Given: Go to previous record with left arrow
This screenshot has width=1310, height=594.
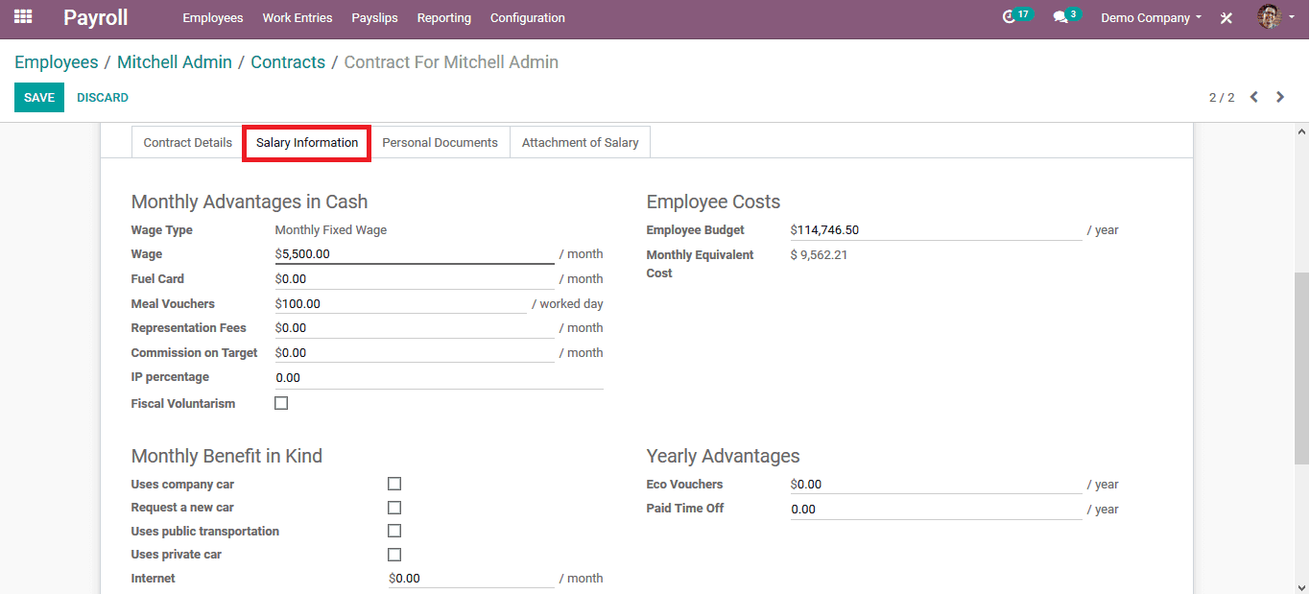Looking at the screenshot, I should click(x=1254, y=97).
